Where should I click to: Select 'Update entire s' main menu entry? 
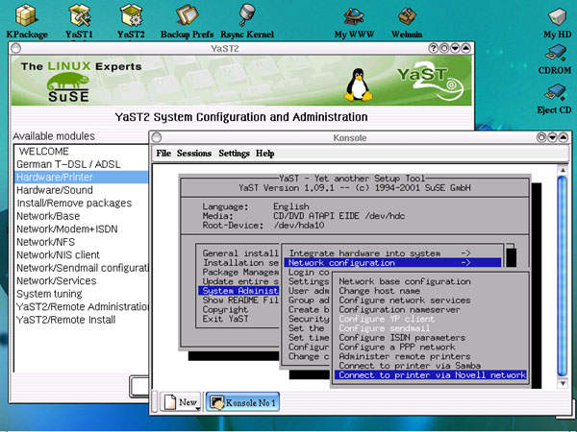(x=238, y=281)
